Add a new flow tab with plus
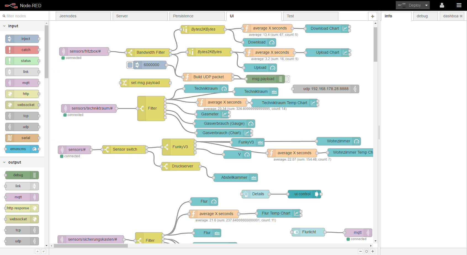 click(372, 16)
